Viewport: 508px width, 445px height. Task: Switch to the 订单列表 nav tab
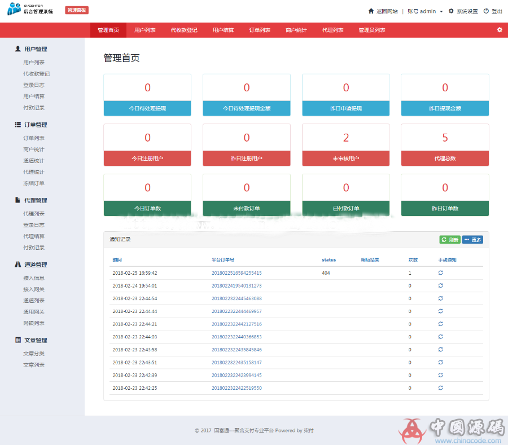(x=260, y=30)
